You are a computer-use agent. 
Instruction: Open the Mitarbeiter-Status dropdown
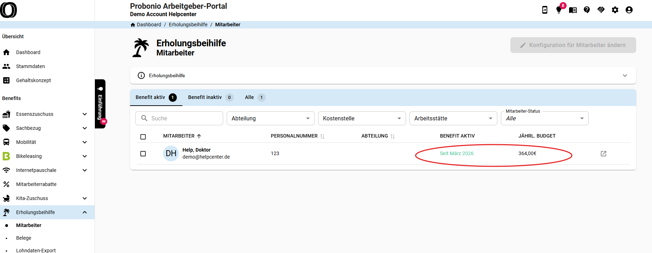click(545, 118)
